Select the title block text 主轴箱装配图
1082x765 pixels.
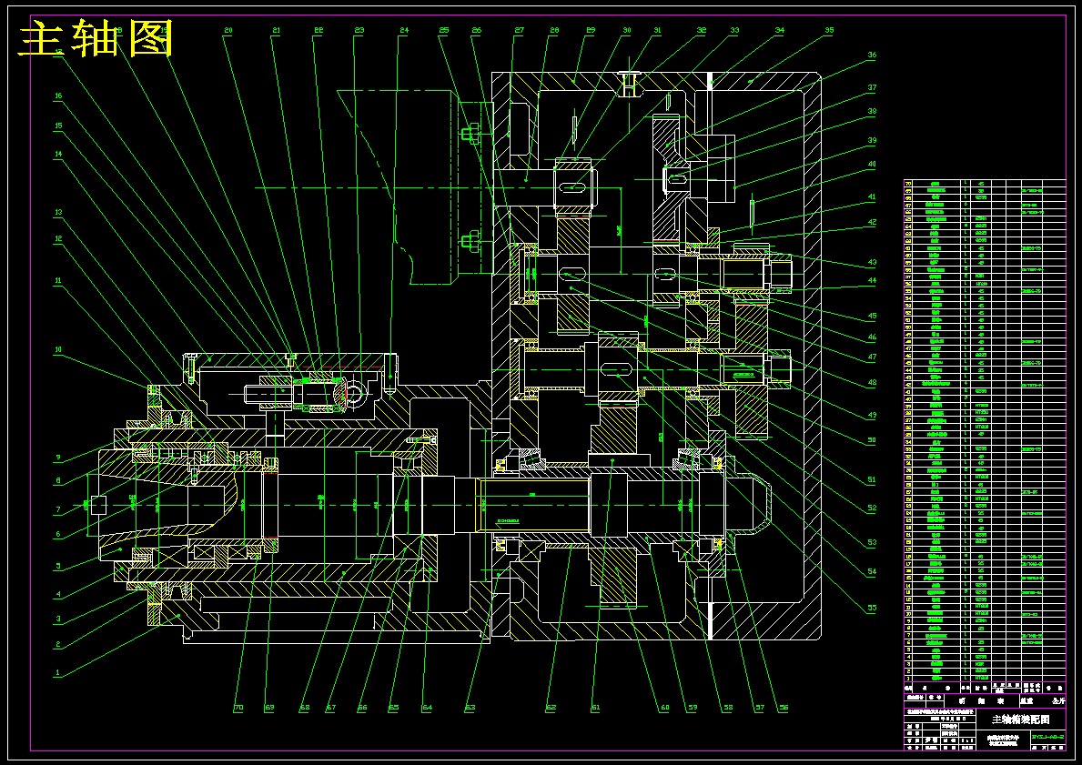pyautogui.click(x=1021, y=720)
